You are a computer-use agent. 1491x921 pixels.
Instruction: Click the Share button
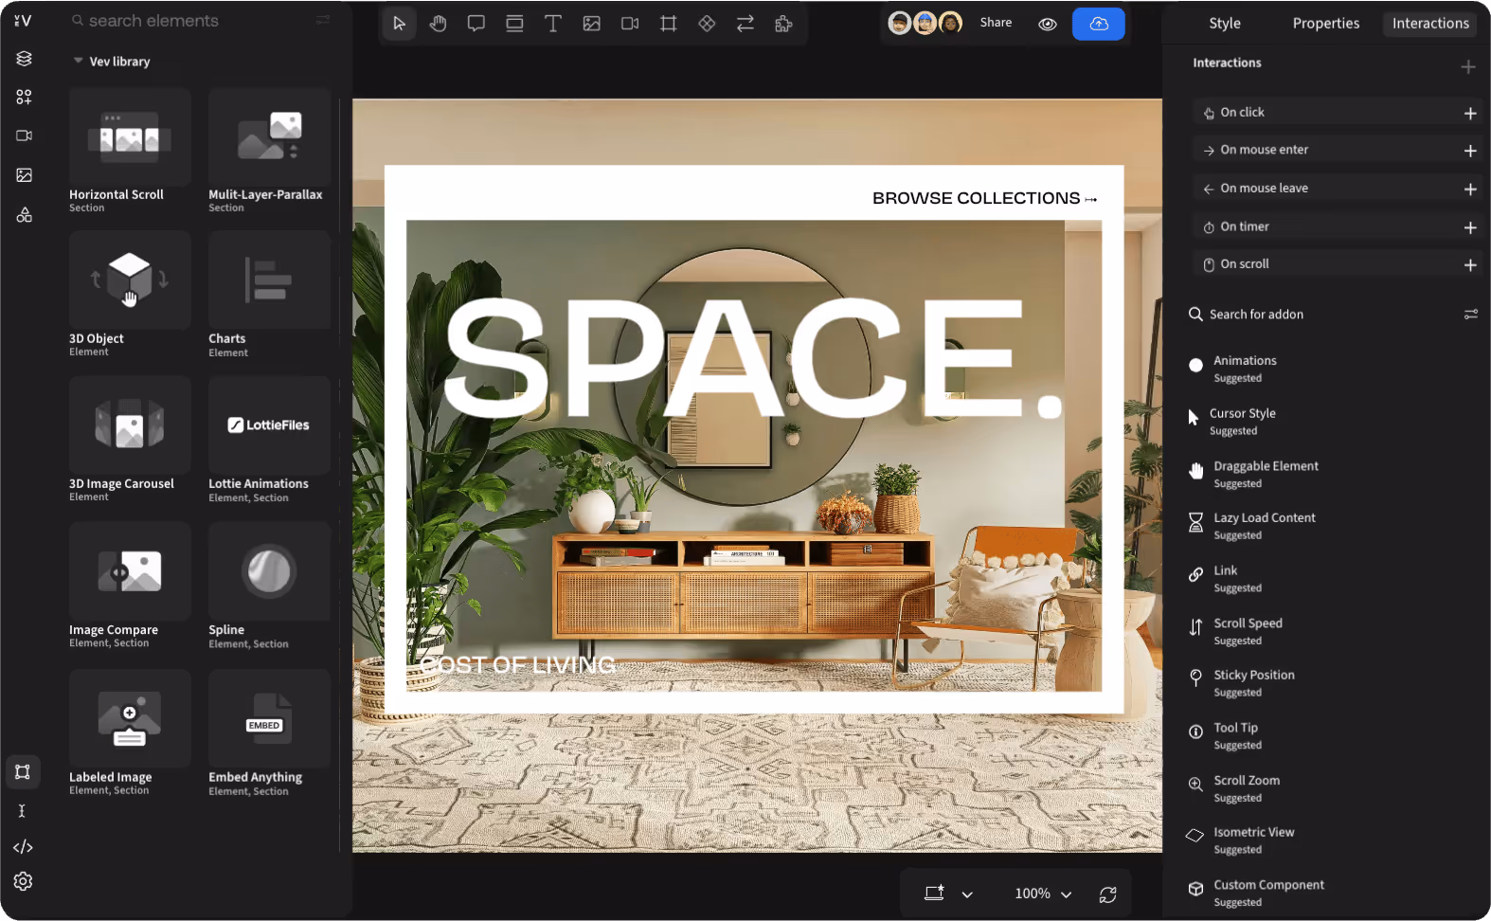pos(996,23)
